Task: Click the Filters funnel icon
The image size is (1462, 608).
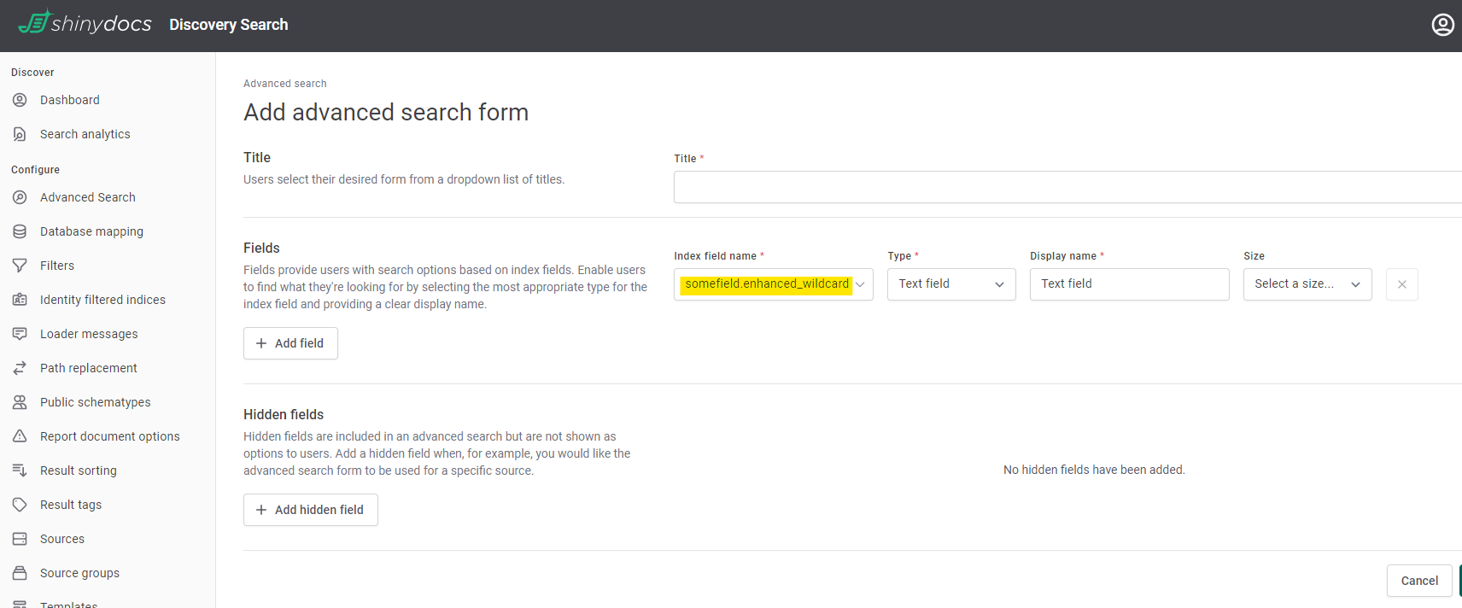Action: click(20, 266)
